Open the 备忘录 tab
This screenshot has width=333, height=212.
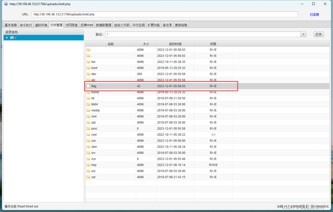click(167, 25)
